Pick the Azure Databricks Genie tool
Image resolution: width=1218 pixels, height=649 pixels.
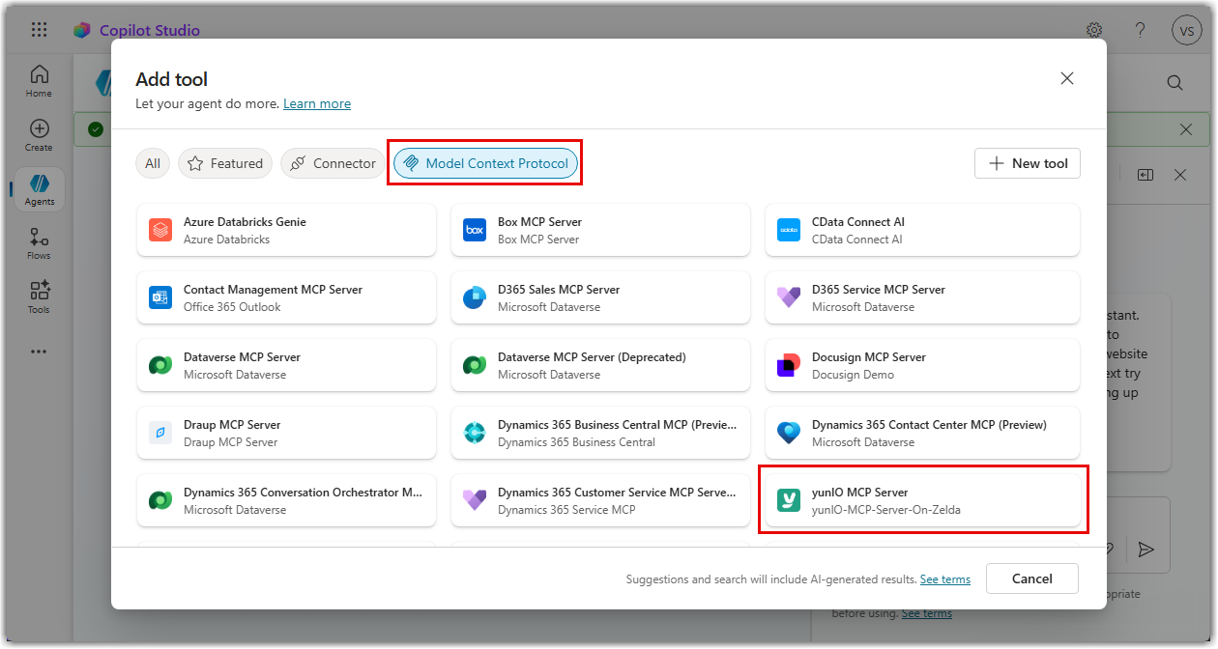click(x=286, y=230)
